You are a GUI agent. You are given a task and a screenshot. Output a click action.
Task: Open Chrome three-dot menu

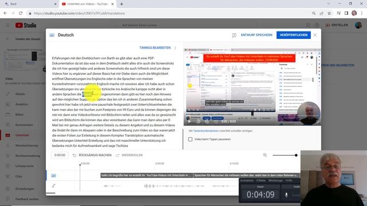[362, 13]
